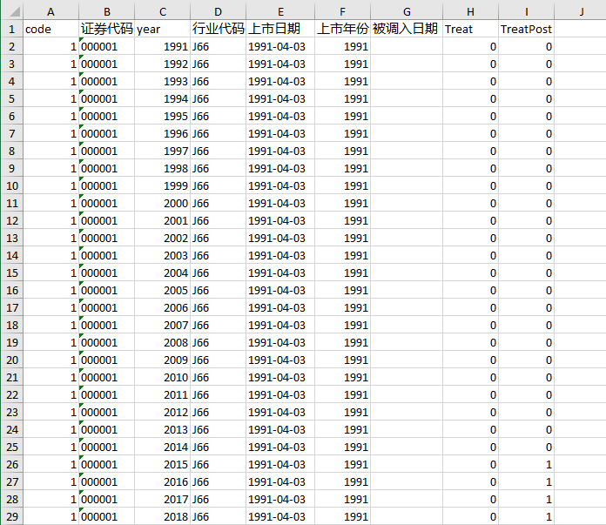The image size is (606, 525).
Task: Click TreatPost value 1 in row 26
Action: pos(526,464)
